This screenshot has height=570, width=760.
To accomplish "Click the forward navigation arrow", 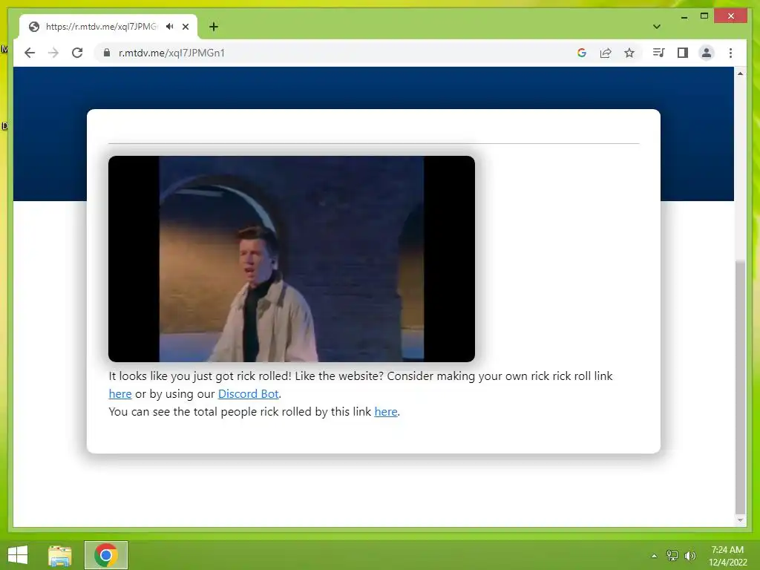I will (53, 53).
